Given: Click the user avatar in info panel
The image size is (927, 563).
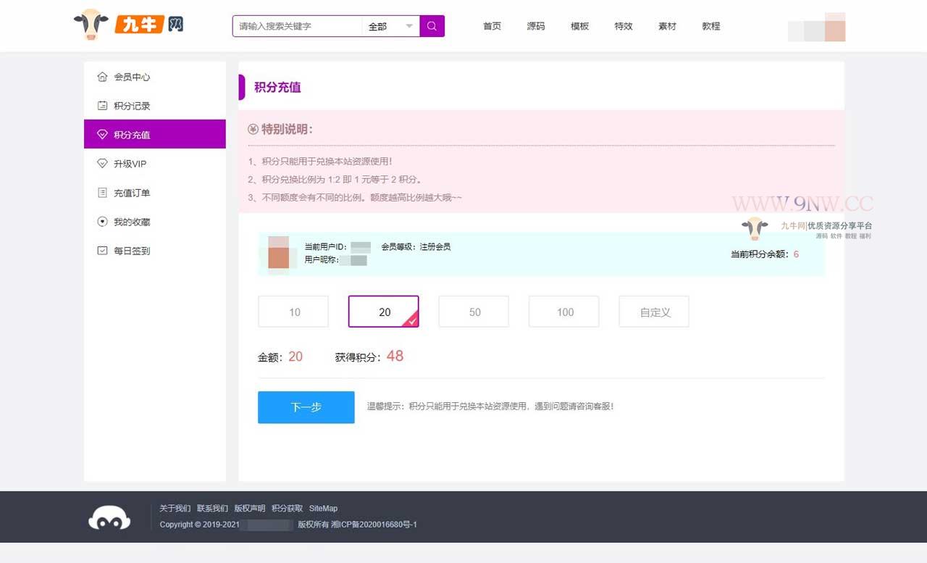Looking at the screenshot, I should [x=279, y=253].
